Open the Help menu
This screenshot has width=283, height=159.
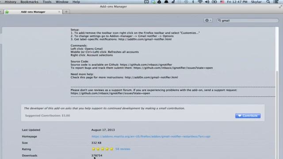(x=76, y=2)
